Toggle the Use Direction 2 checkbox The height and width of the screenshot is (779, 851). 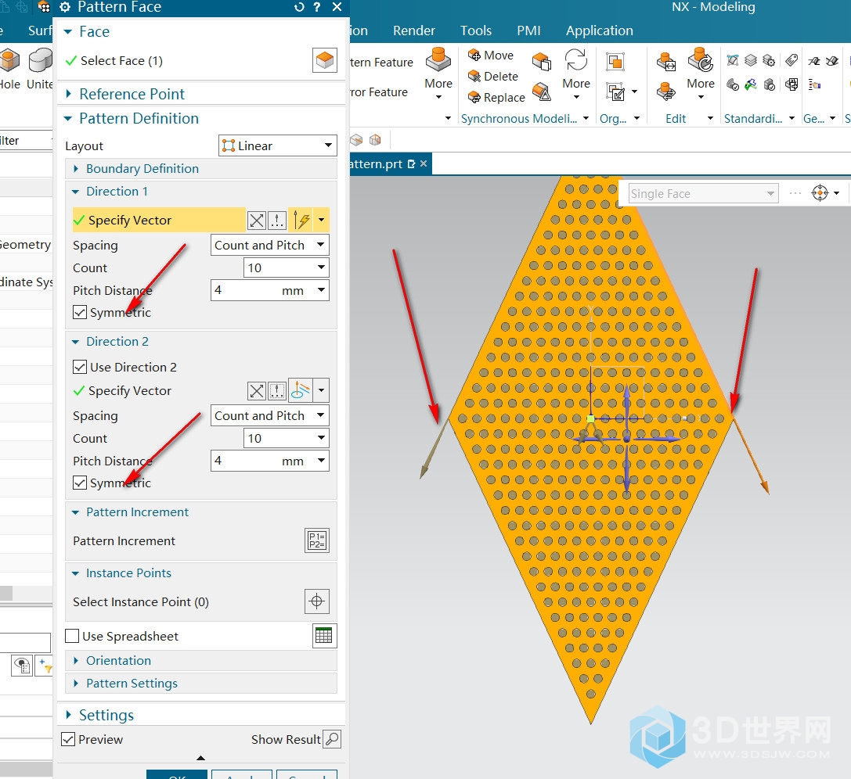coord(80,367)
